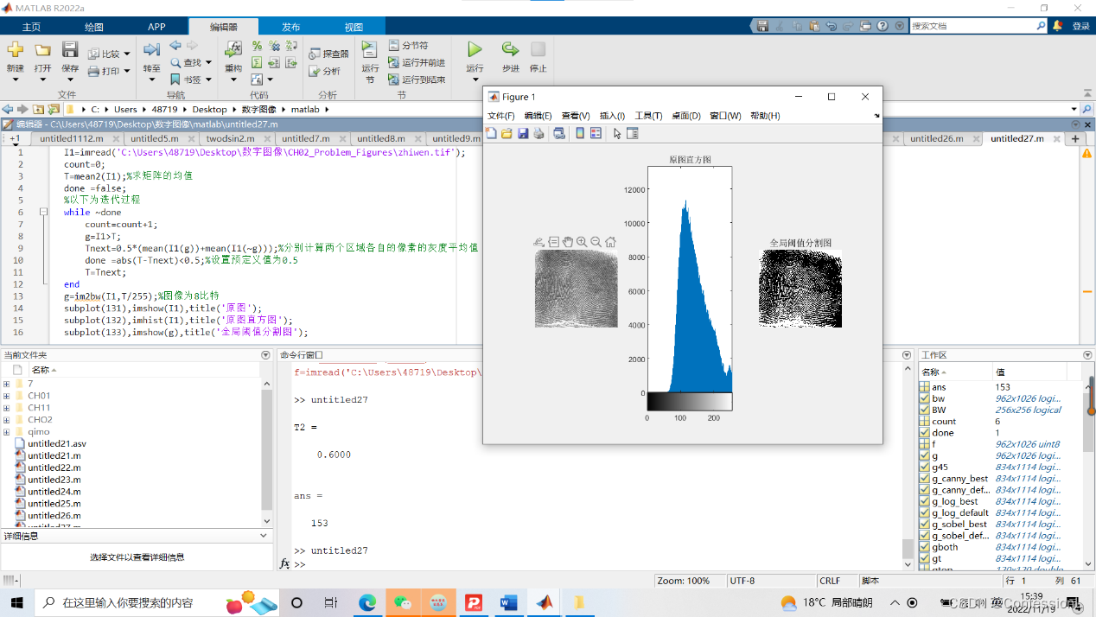The height and width of the screenshot is (617, 1096).
Task: Toggle Data Tips tool above fingerprint image
Action: tap(553, 243)
